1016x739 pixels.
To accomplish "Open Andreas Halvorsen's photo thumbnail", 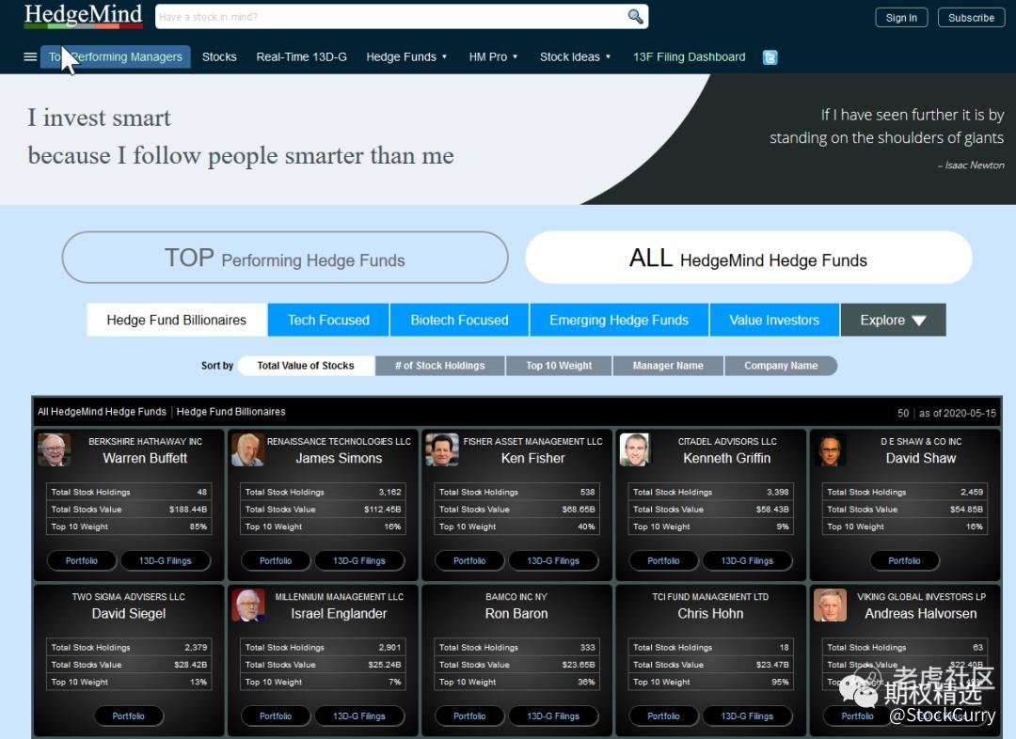I will point(830,605).
